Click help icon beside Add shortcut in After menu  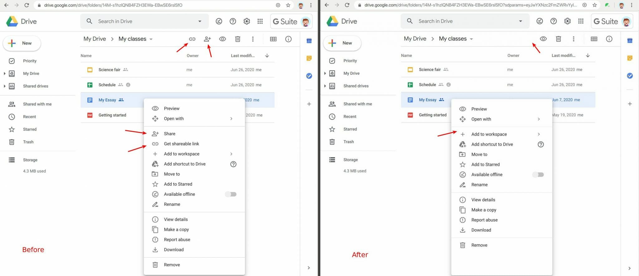pyautogui.click(x=540, y=144)
